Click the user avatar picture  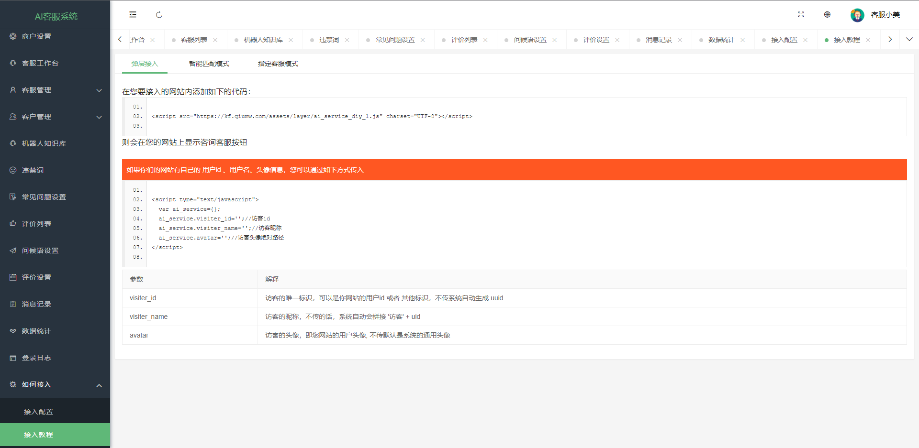pyautogui.click(x=857, y=15)
